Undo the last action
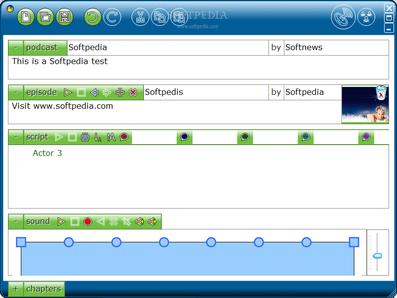The height and width of the screenshot is (298, 397). pyautogui.click(x=92, y=17)
